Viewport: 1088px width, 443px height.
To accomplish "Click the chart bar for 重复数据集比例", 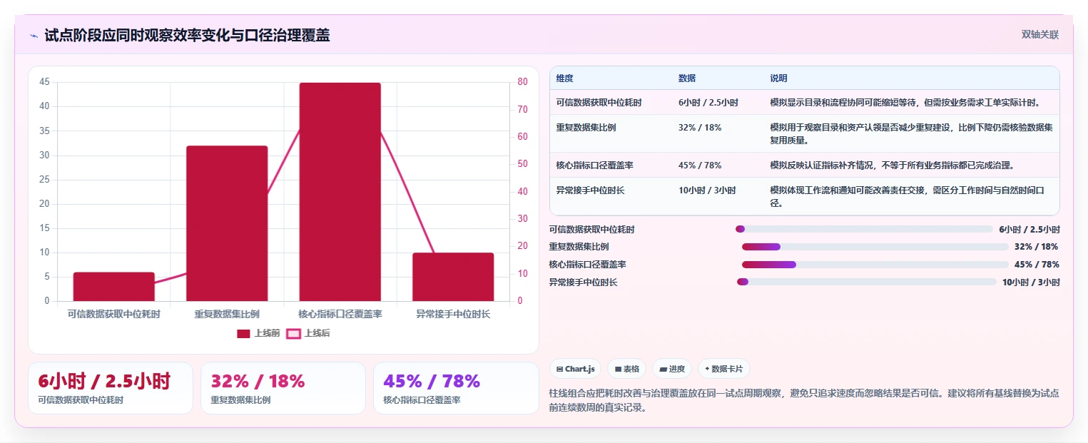I will (x=227, y=223).
